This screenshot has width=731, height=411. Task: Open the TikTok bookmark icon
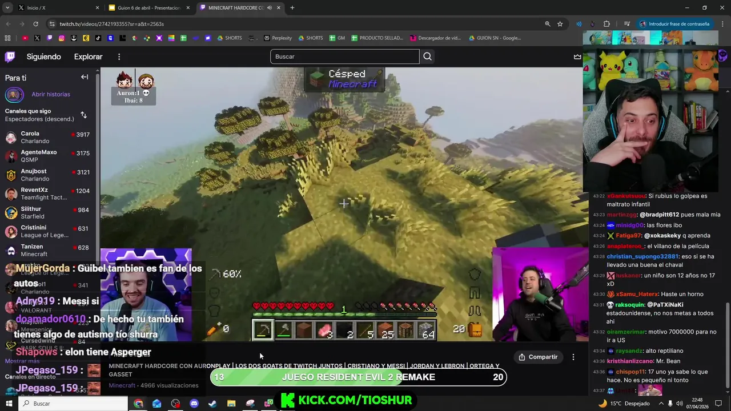click(98, 38)
